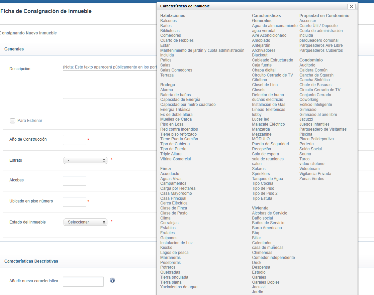
Task: Choose Tanques de Agua feature
Action: tap(267, 179)
